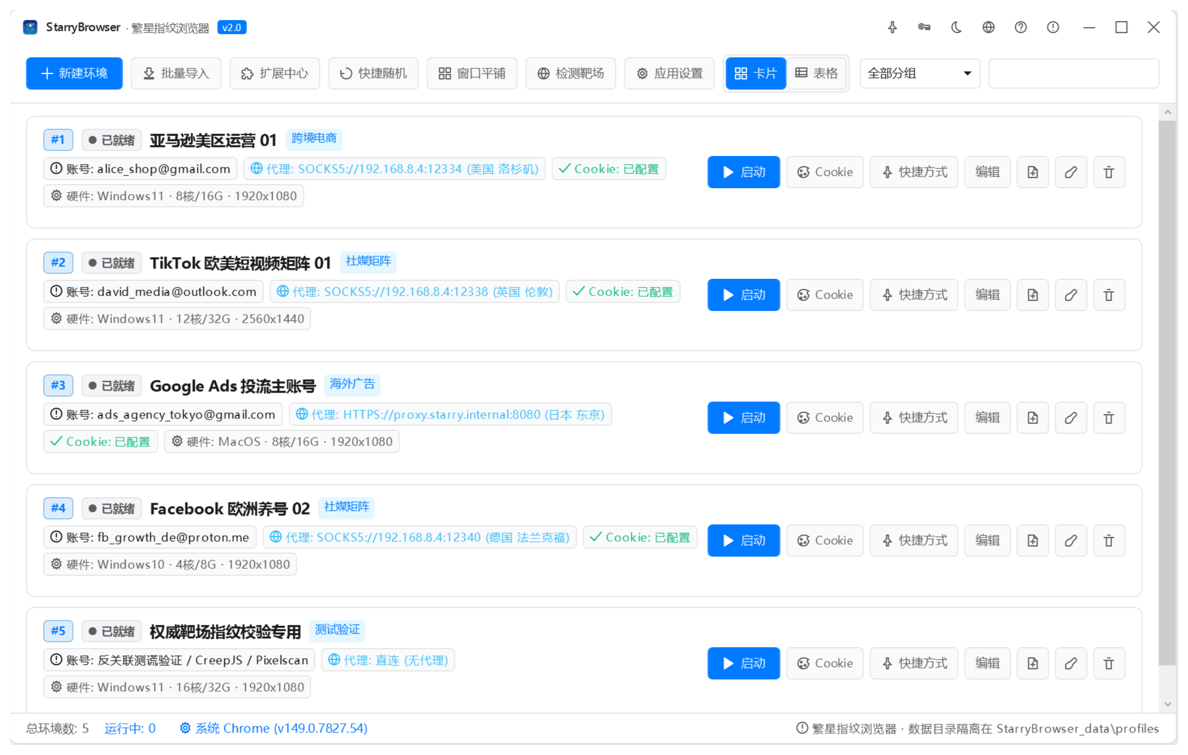Launch 亚马逊美区运营 01 with 启动
The width and height of the screenshot is (1188, 755).
744,172
